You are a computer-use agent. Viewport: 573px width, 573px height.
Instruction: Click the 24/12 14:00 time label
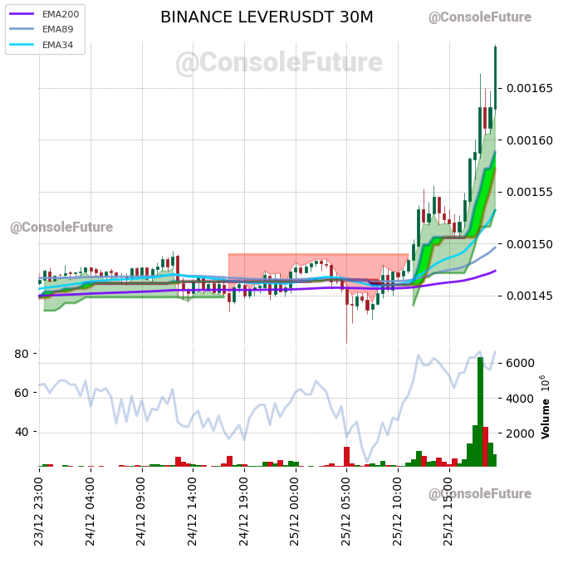(x=192, y=512)
